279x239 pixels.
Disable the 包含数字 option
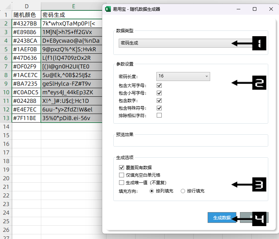click(159, 101)
